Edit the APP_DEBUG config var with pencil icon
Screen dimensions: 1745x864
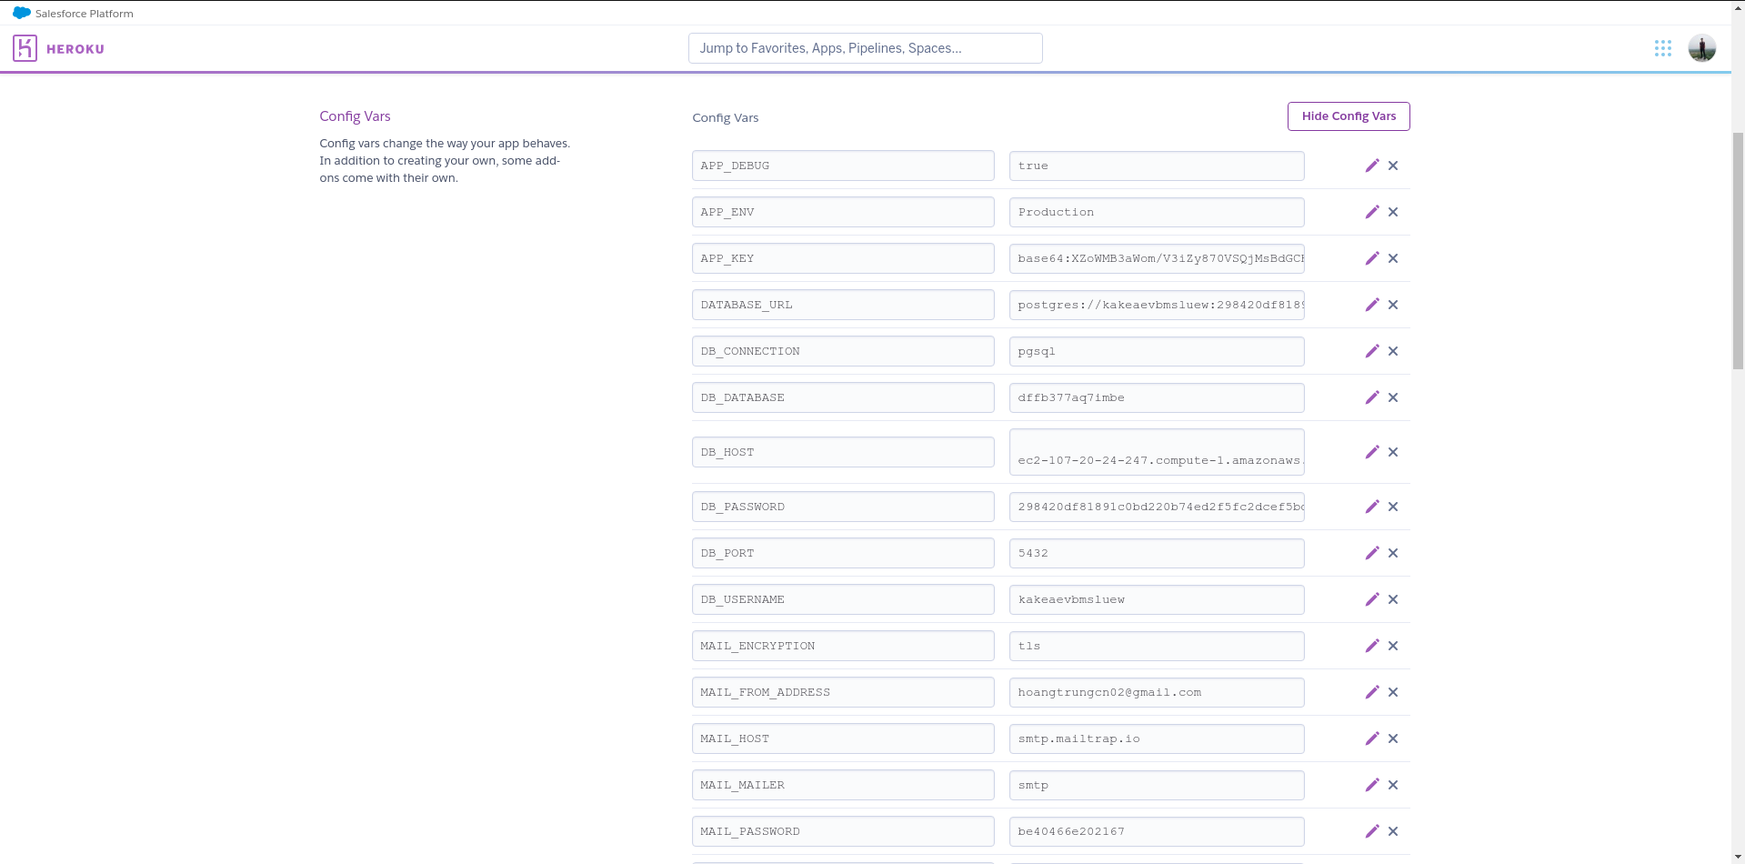1372,166
